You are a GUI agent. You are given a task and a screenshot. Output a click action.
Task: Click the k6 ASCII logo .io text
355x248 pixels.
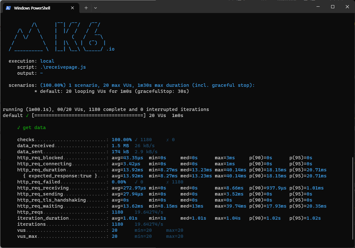point(110,49)
